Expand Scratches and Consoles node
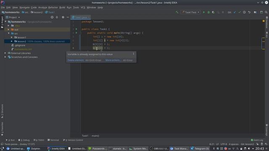269x151 pixels. (5, 57)
